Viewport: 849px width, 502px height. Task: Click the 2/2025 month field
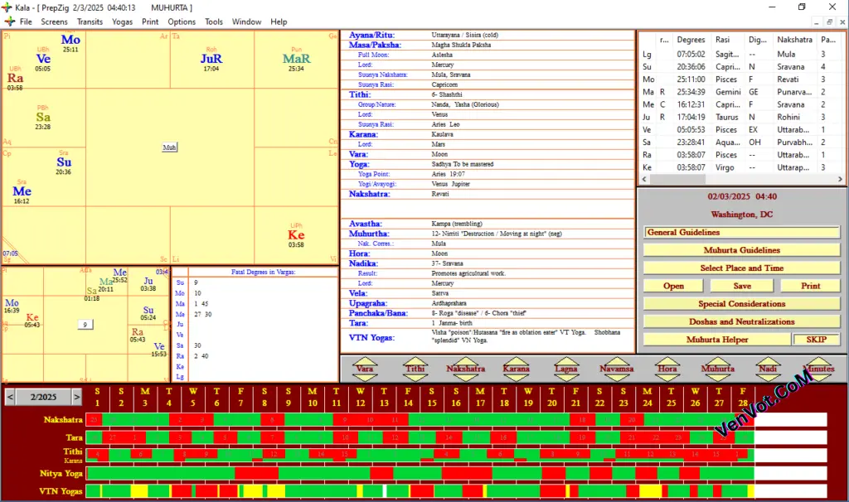43,397
